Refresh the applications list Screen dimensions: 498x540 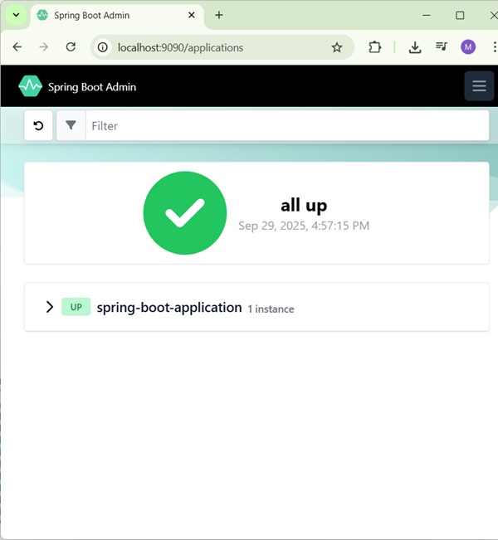click(38, 126)
